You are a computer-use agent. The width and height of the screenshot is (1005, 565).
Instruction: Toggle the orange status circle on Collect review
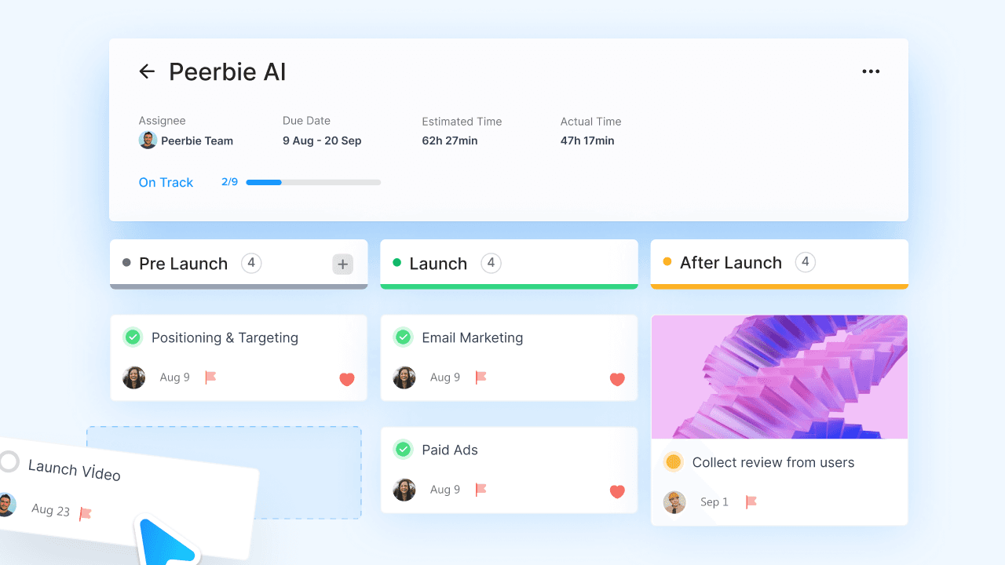(x=673, y=462)
